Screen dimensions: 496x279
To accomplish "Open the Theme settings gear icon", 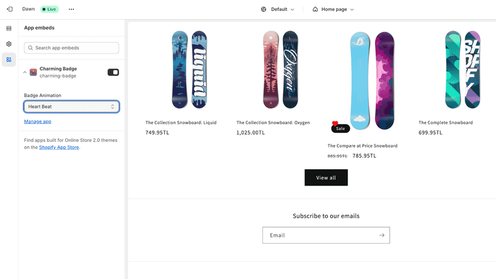I will pyautogui.click(x=9, y=44).
